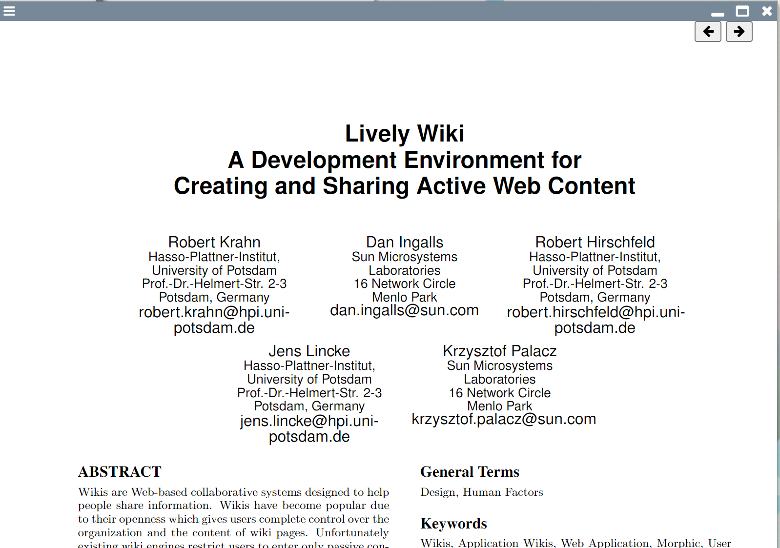Screen dimensions: 780x548
Task: Click the vertical scrollbar on right edge
Action: [778, 293]
